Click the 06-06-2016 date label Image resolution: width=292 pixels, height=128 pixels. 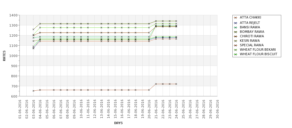(54, 109)
